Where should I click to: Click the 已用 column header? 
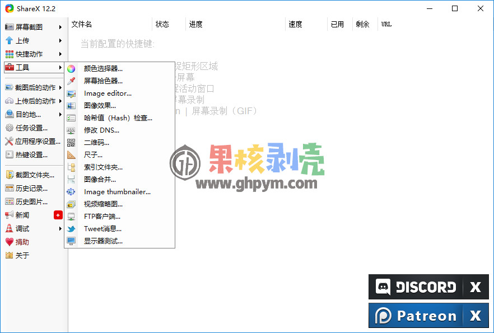click(x=340, y=24)
